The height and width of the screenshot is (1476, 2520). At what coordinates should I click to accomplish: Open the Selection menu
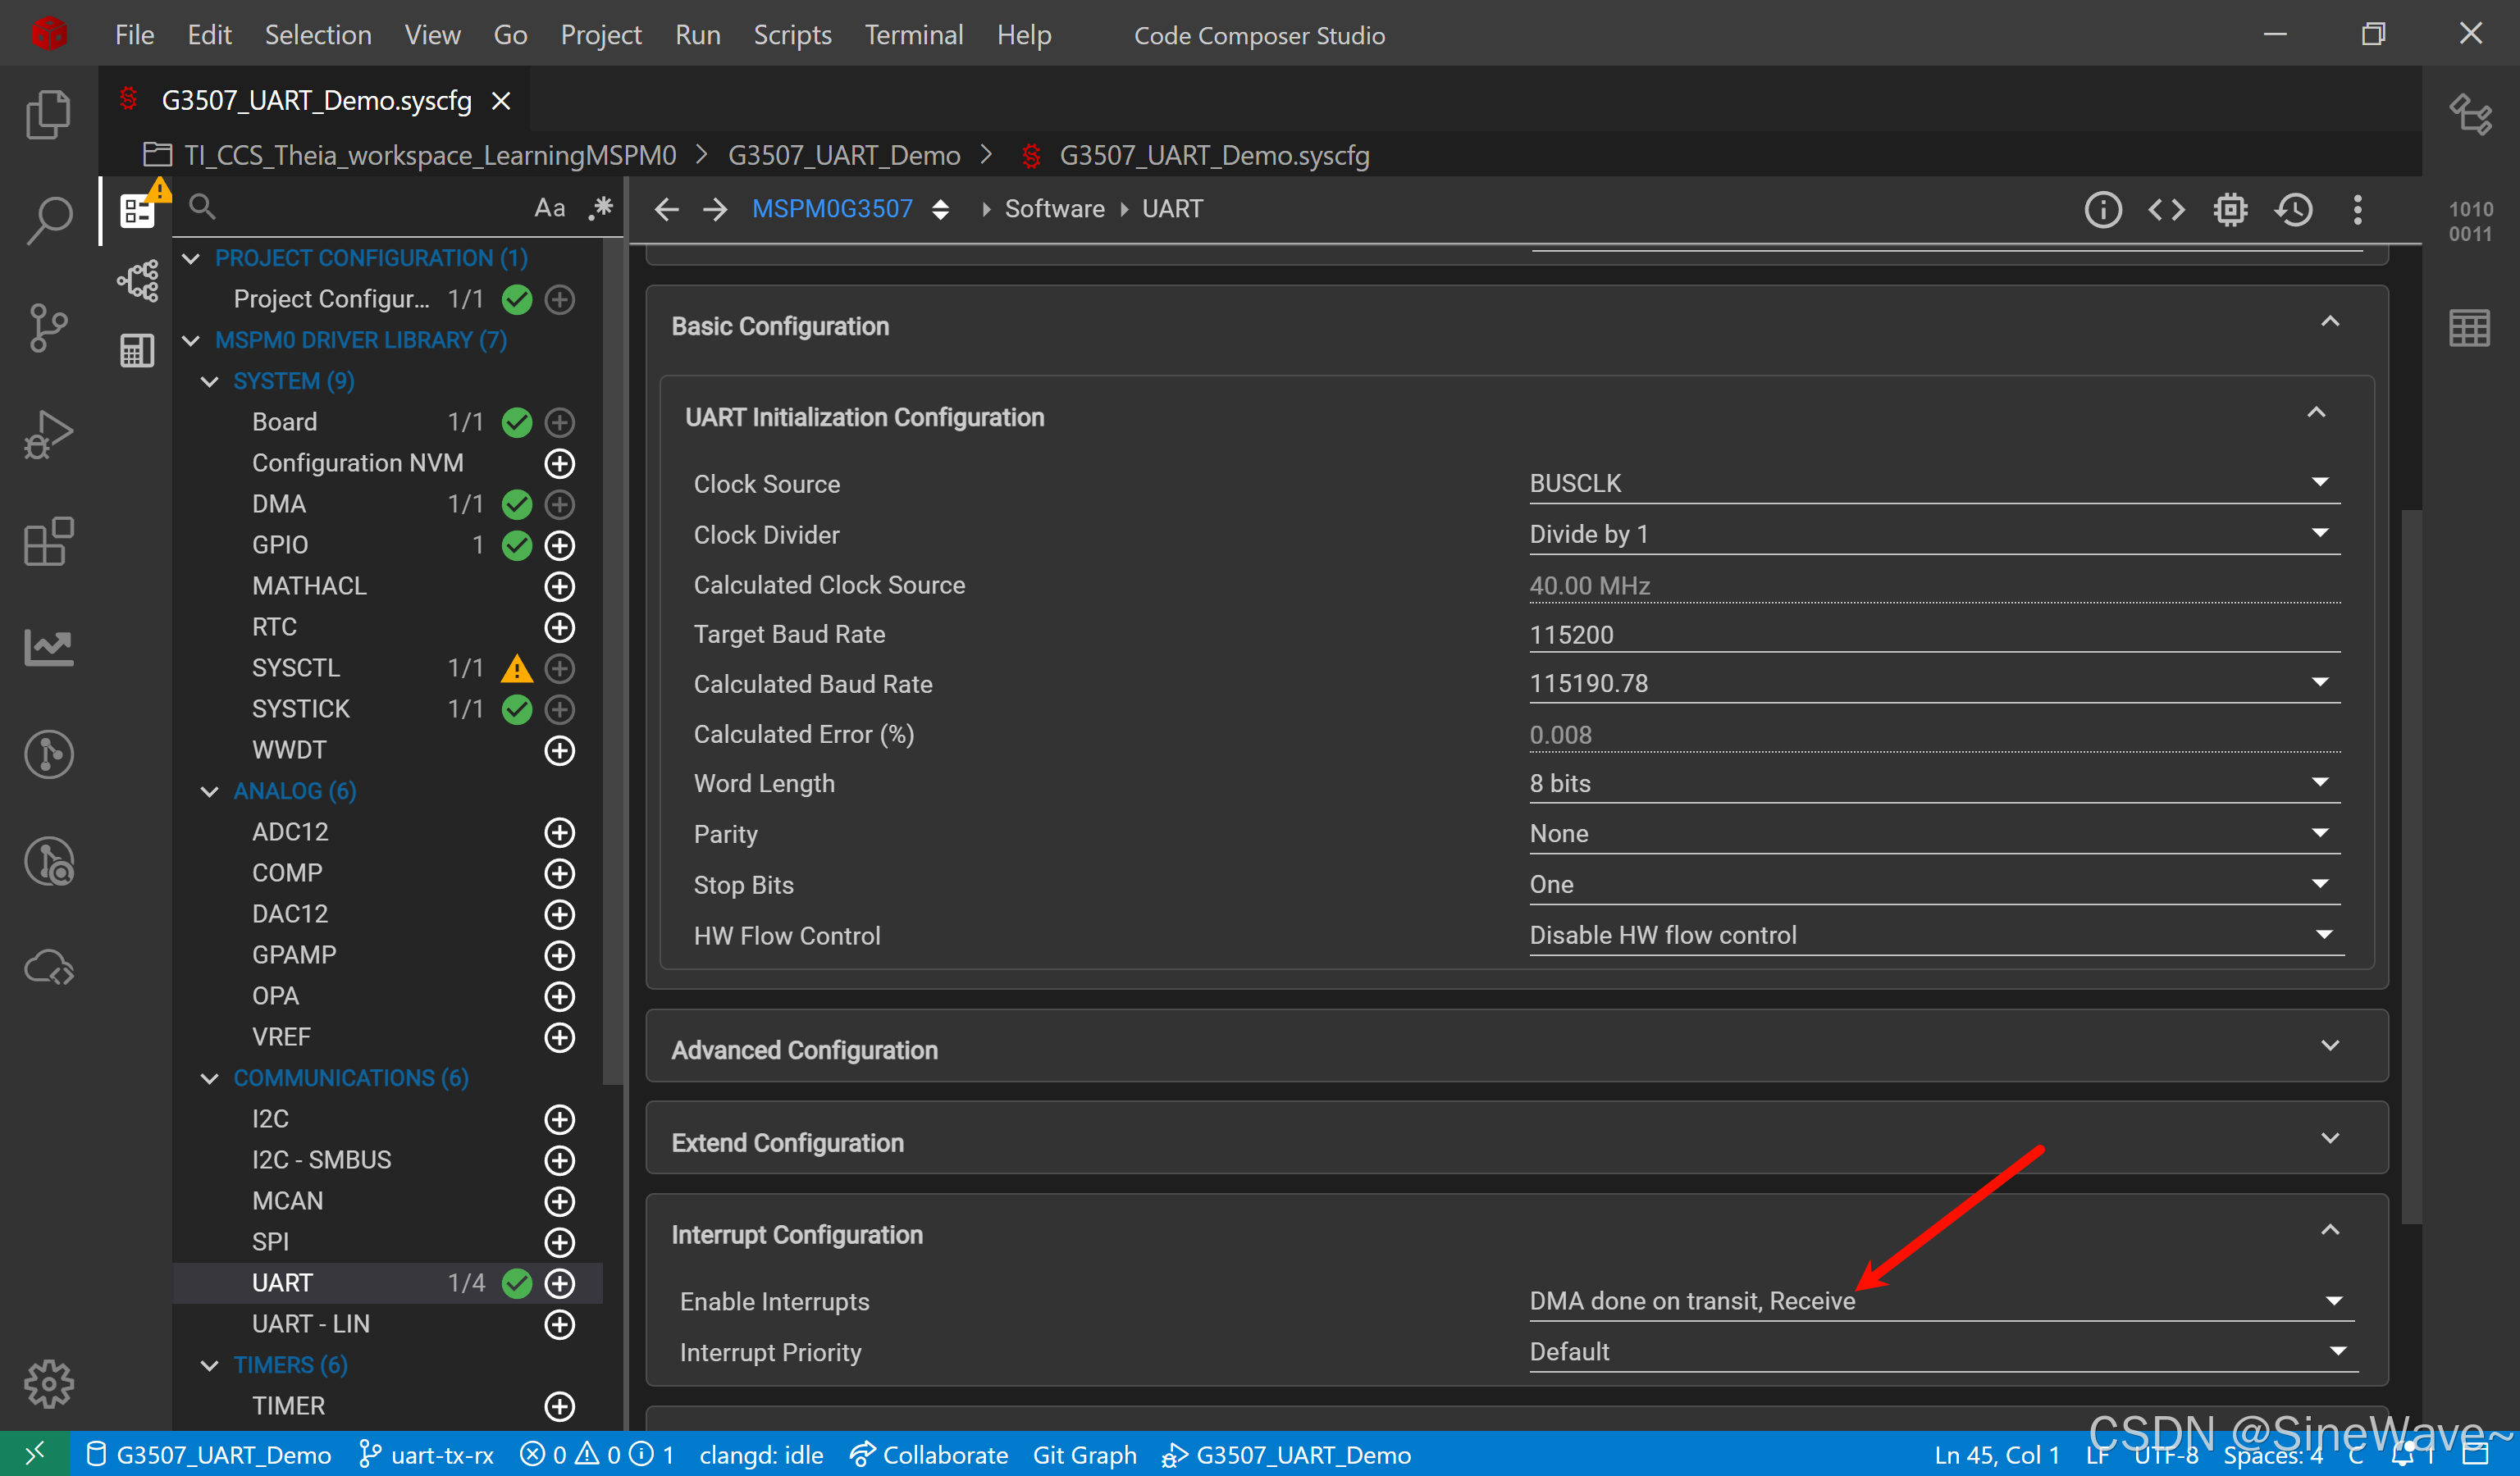click(317, 35)
